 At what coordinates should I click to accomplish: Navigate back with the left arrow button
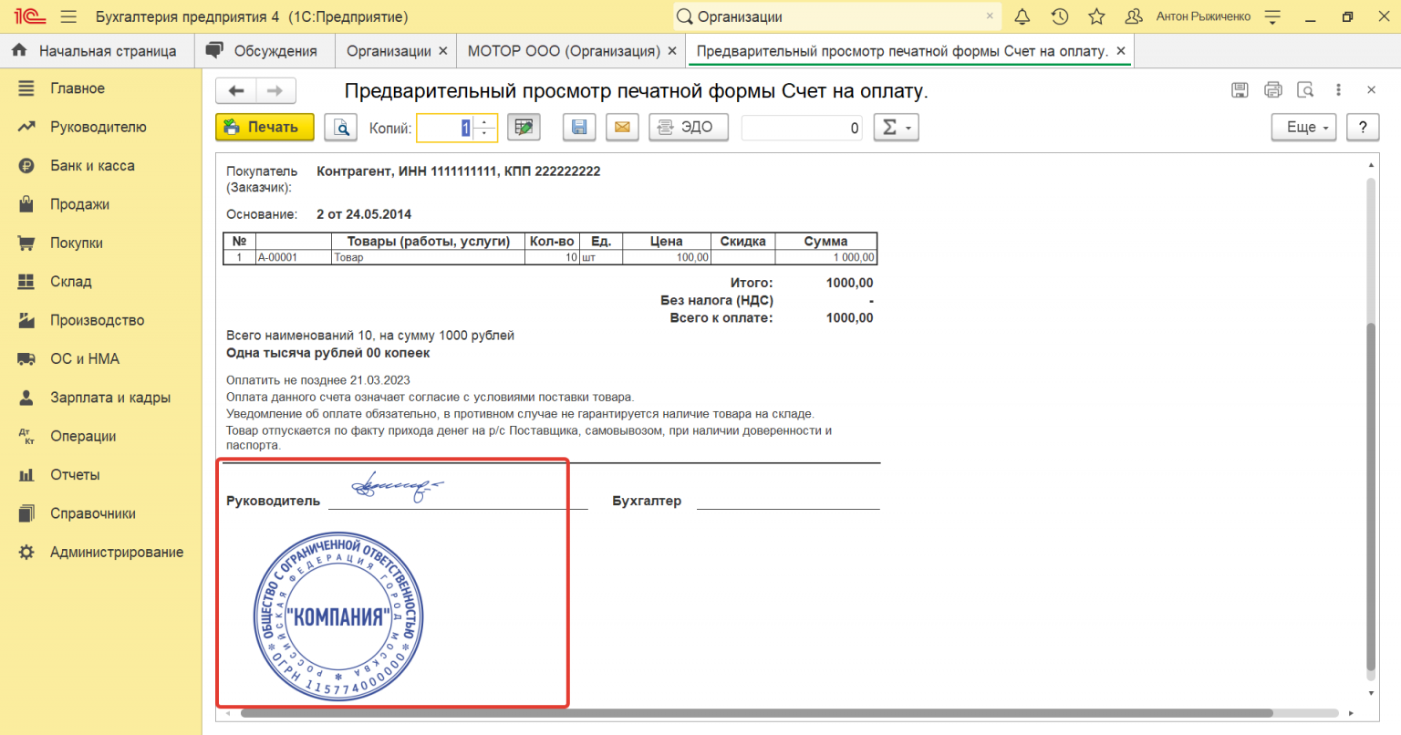(x=236, y=90)
